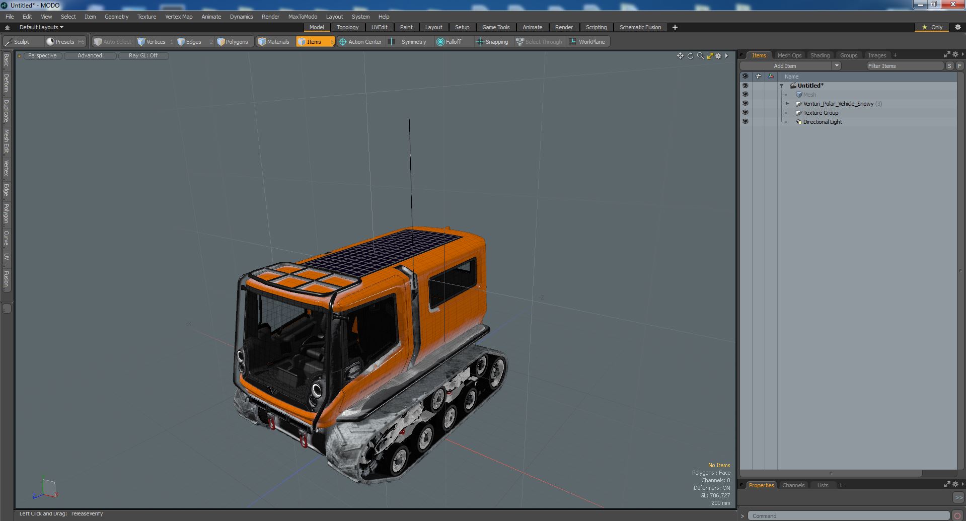The height and width of the screenshot is (521, 966).
Task: Toggle the Only star option
Action: point(932,27)
